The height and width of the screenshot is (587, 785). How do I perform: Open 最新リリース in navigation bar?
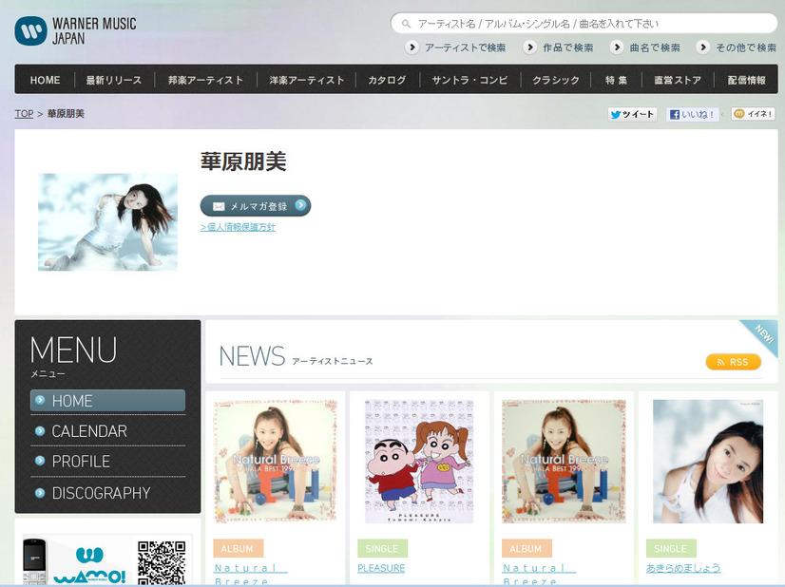click(x=114, y=80)
